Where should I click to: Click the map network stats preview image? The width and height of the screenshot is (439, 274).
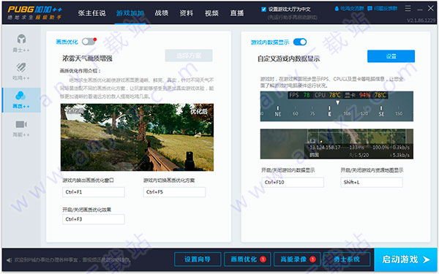pos(337,144)
